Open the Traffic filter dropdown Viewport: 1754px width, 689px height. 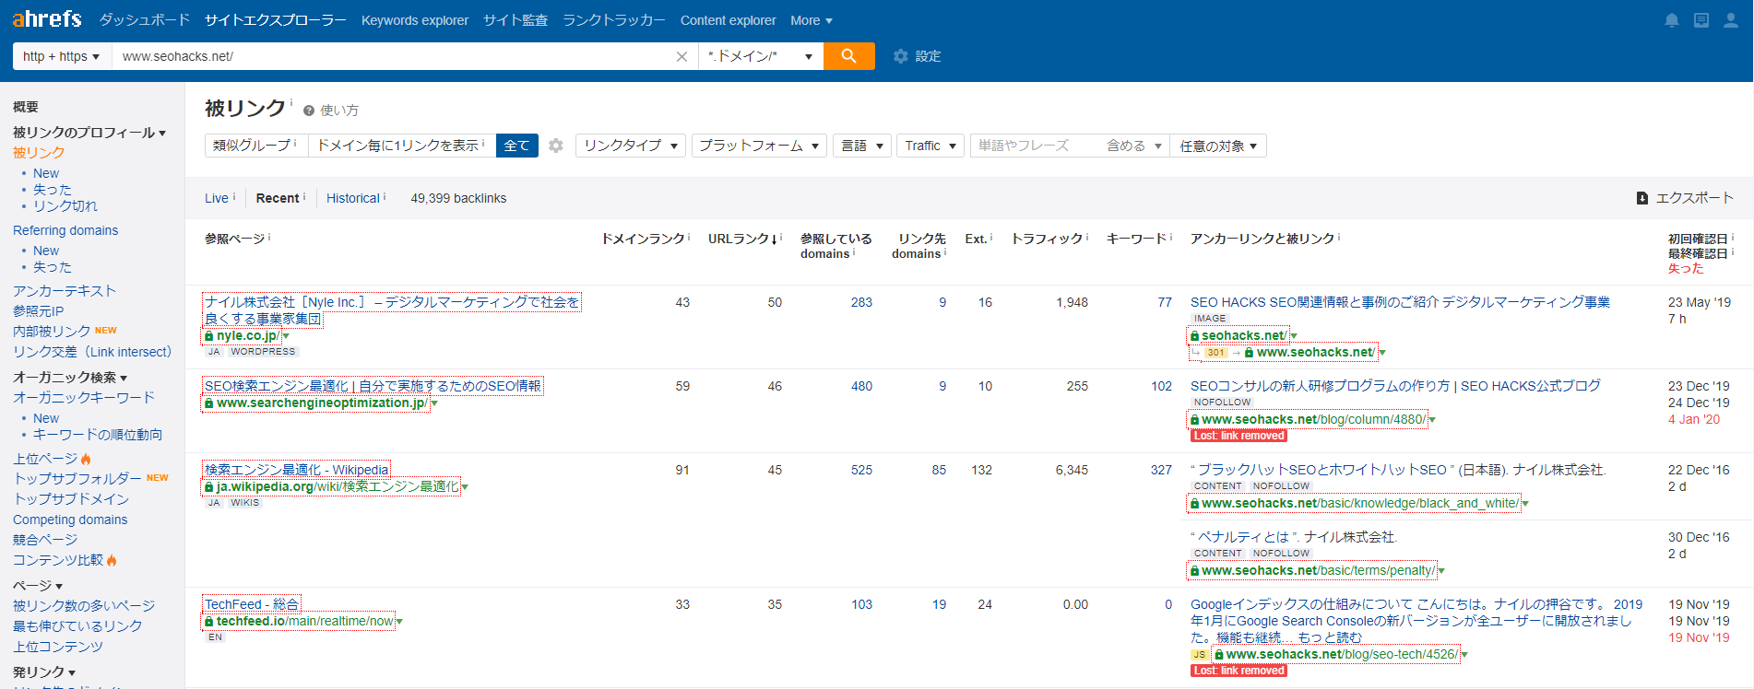(930, 146)
